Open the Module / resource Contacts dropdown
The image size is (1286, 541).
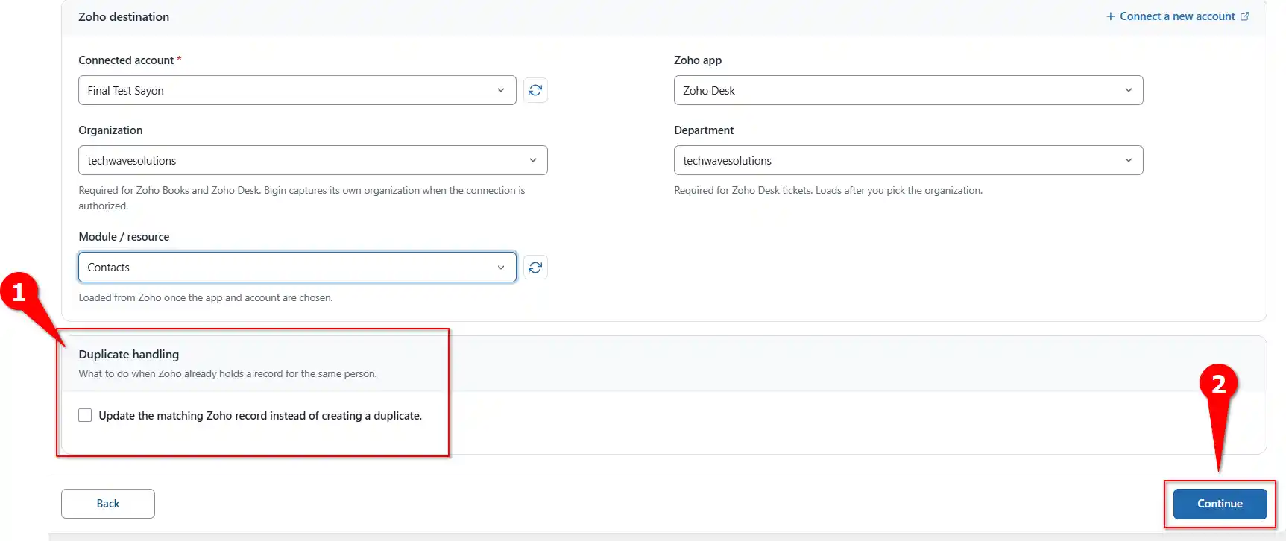point(297,268)
